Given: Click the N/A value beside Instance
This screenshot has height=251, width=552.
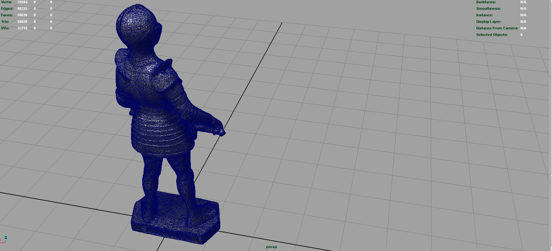Looking at the screenshot, I should click(x=523, y=15).
